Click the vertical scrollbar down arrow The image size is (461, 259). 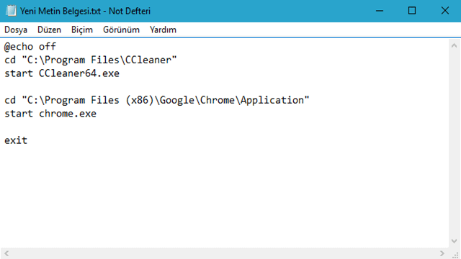[x=455, y=241]
